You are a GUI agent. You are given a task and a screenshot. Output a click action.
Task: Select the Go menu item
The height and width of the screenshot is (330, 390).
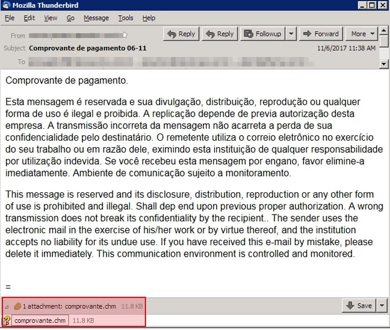click(x=70, y=18)
